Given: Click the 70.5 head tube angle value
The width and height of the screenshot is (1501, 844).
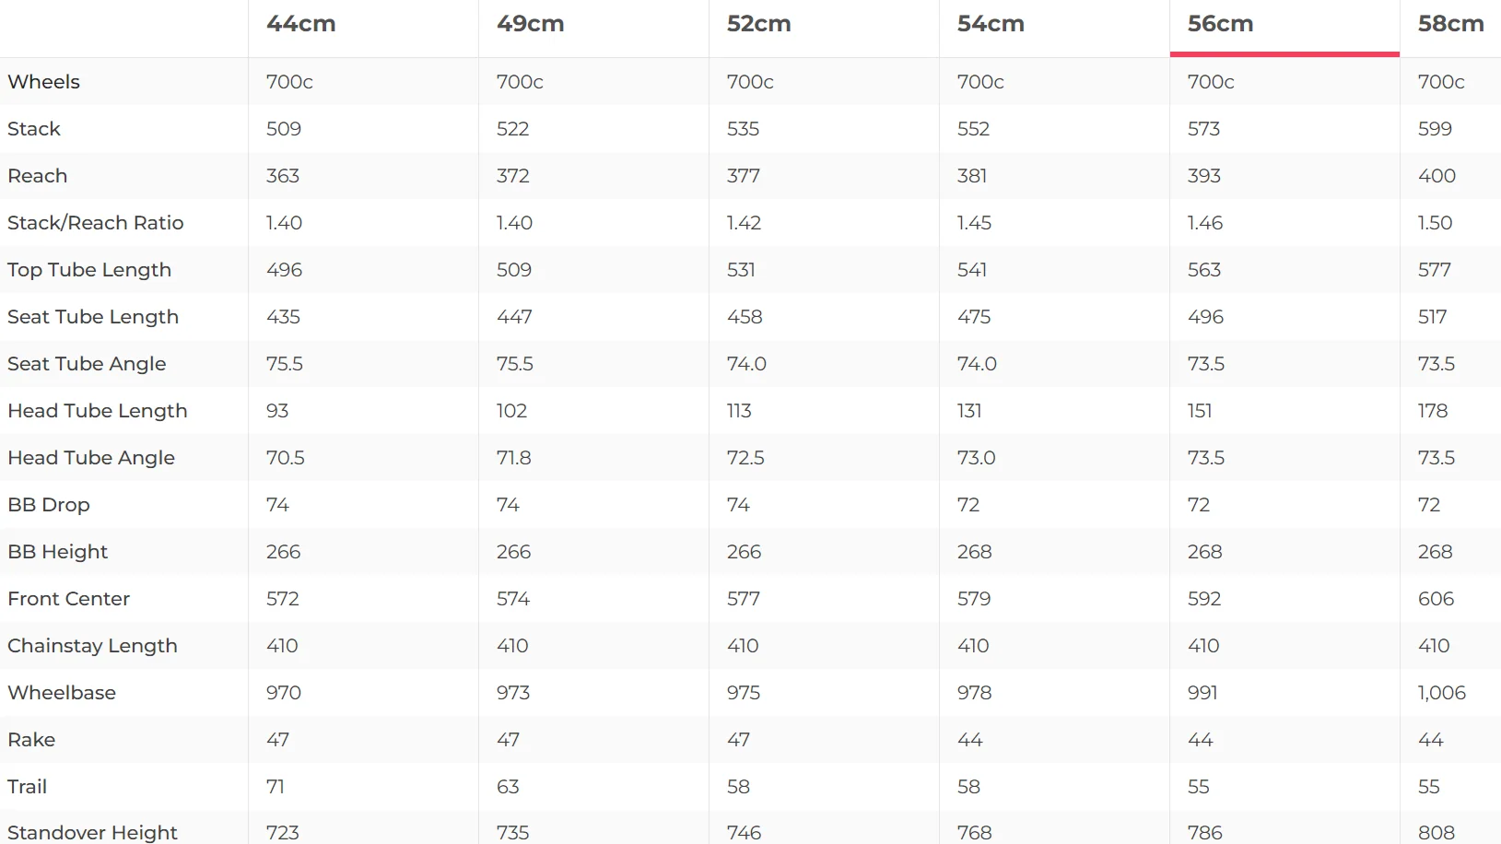Looking at the screenshot, I should (x=286, y=458).
